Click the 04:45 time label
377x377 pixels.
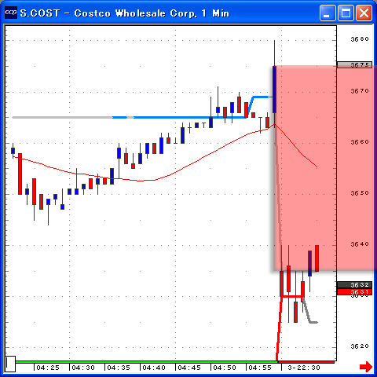pos(189,368)
